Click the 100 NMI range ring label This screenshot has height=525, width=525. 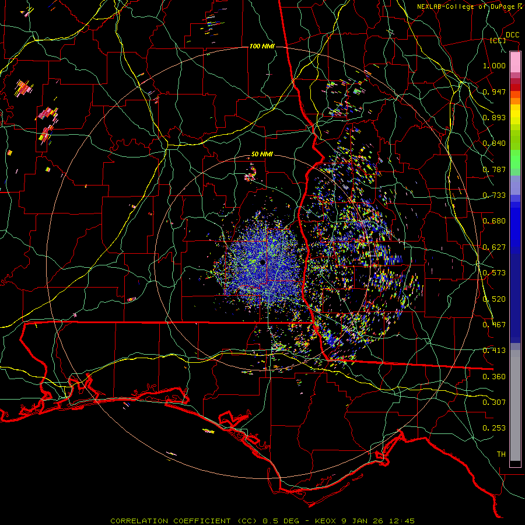point(262,46)
